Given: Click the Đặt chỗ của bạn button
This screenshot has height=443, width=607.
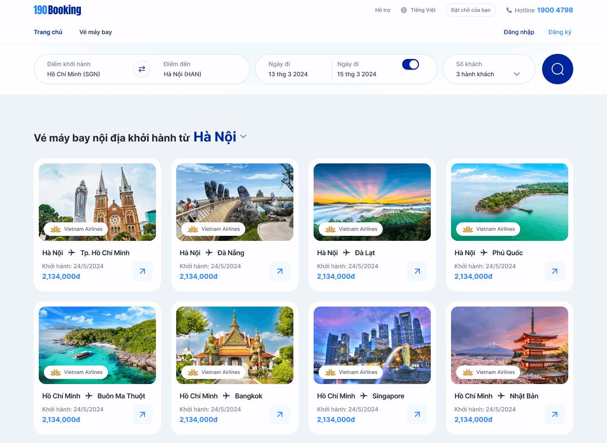Looking at the screenshot, I should pos(470,10).
